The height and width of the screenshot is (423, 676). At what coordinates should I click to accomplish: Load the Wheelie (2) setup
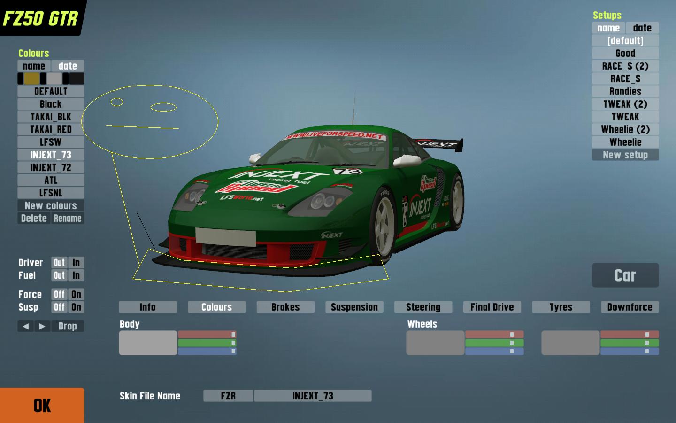pos(625,129)
